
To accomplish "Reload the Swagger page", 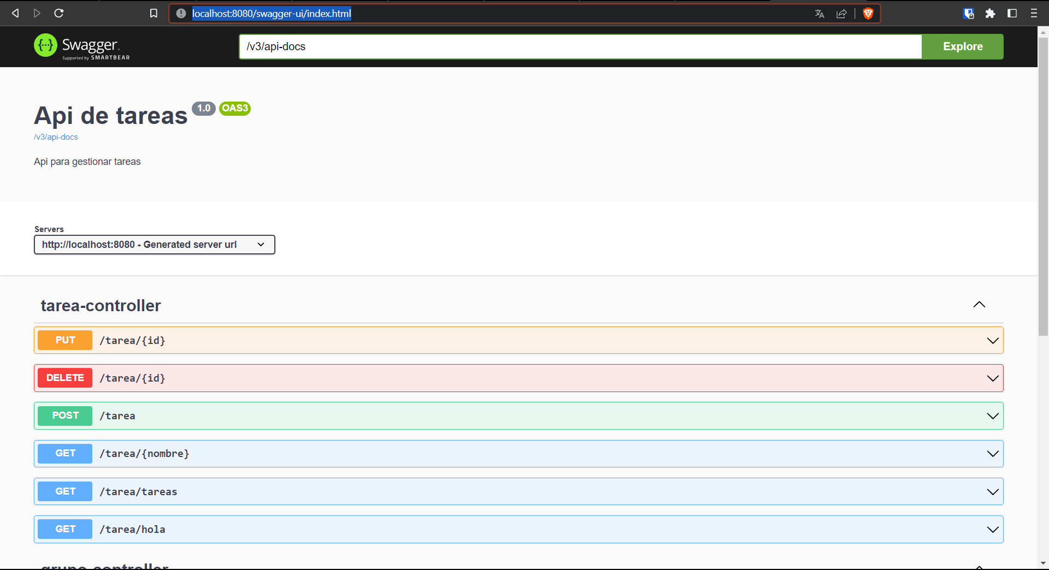I will (59, 13).
